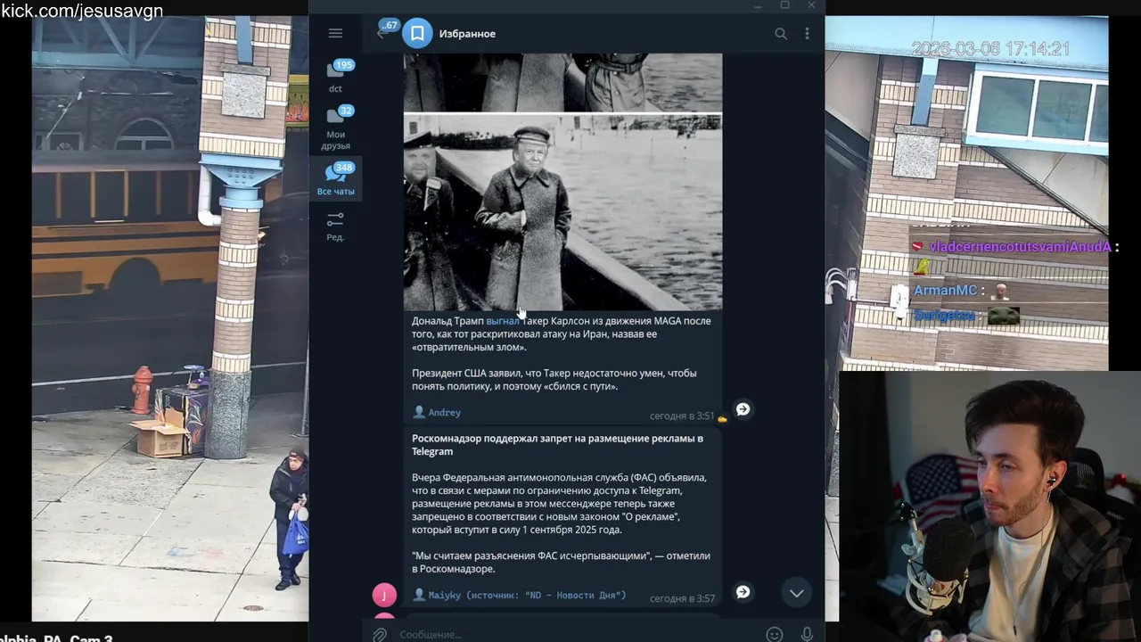Follow the выгнал hyperlink in the post

[502, 321]
